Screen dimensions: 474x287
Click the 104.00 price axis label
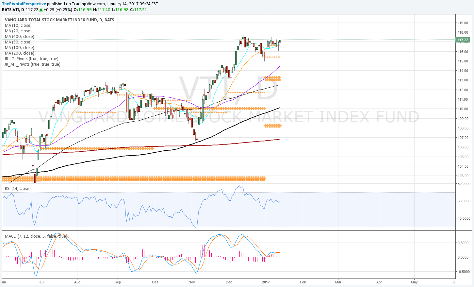click(x=463, y=166)
